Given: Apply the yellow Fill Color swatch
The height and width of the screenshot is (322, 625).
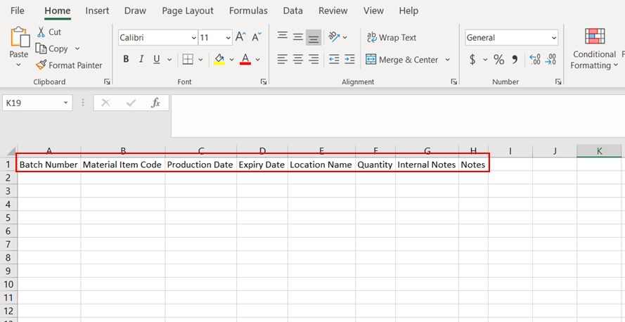Looking at the screenshot, I should (219, 60).
